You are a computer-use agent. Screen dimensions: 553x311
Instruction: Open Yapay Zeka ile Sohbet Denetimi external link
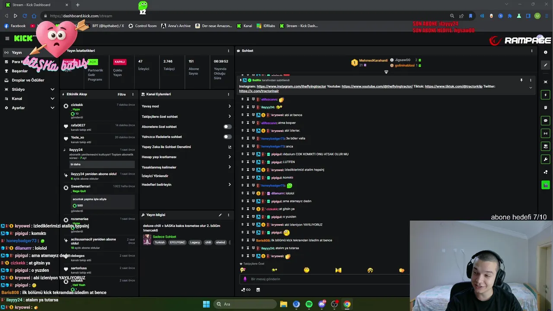[230, 147]
